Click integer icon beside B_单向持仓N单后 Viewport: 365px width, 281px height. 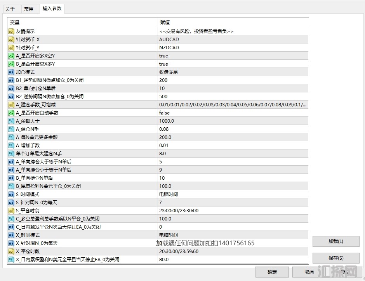pos(11,178)
